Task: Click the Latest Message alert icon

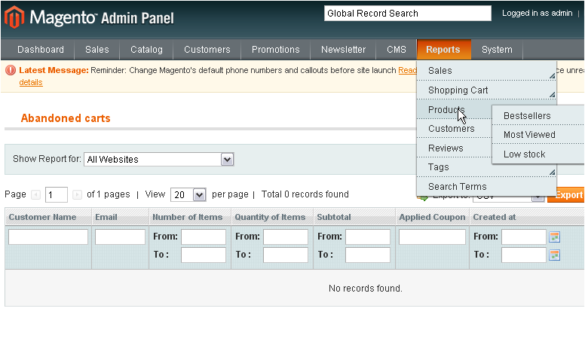Action: point(11,70)
